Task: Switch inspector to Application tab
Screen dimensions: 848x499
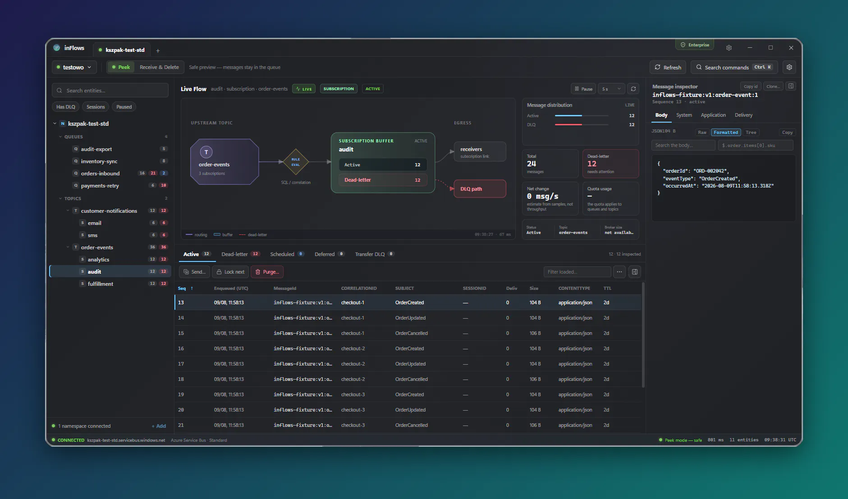Action: 713,115
